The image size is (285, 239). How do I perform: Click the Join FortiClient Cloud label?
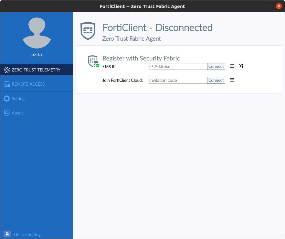[123, 81]
